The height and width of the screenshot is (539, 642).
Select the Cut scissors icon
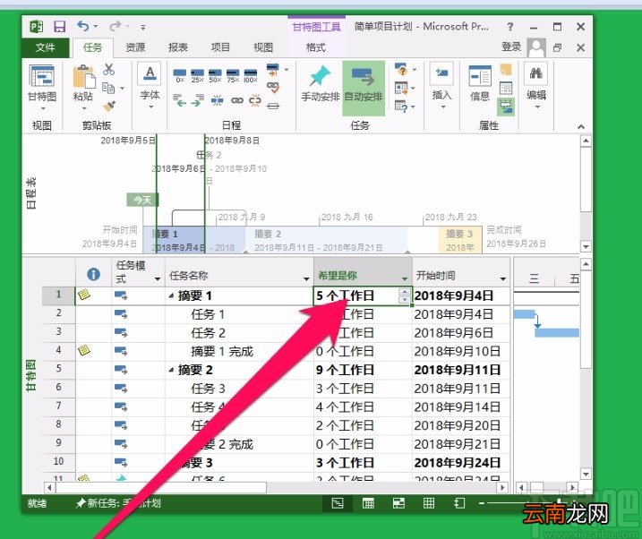pos(108,69)
